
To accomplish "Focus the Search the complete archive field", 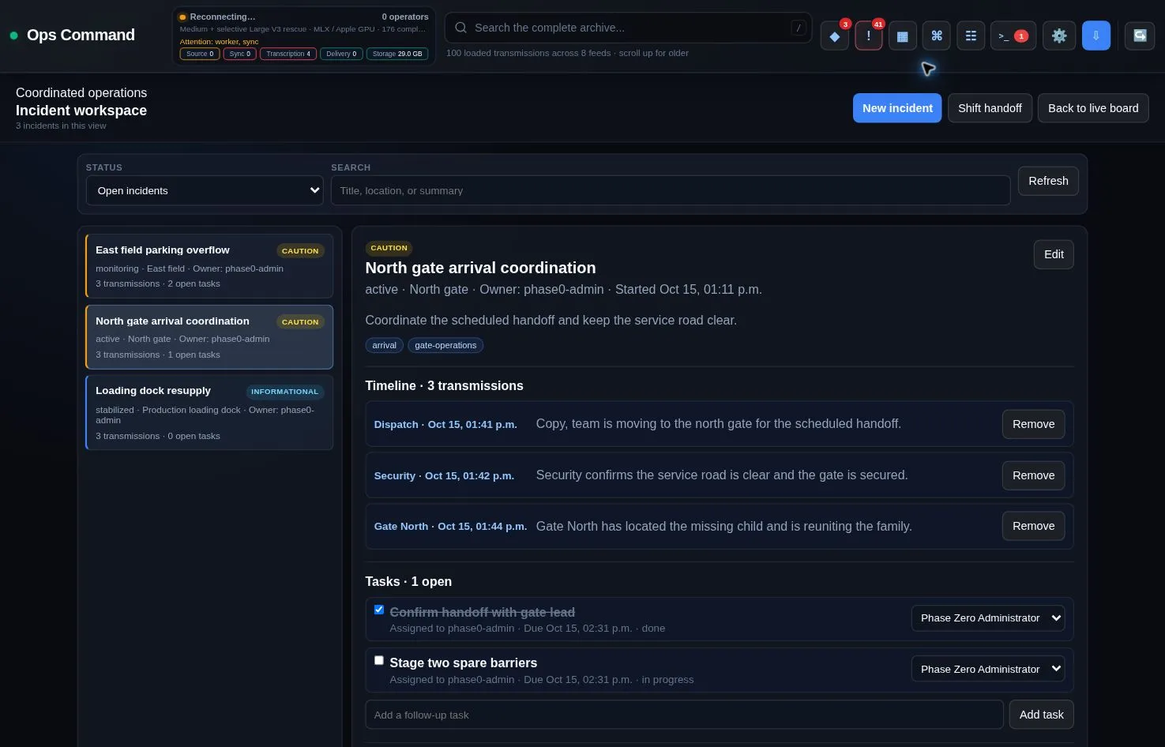I will coord(628,28).
